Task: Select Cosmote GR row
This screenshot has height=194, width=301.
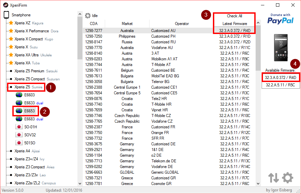Action: (169, 184)
